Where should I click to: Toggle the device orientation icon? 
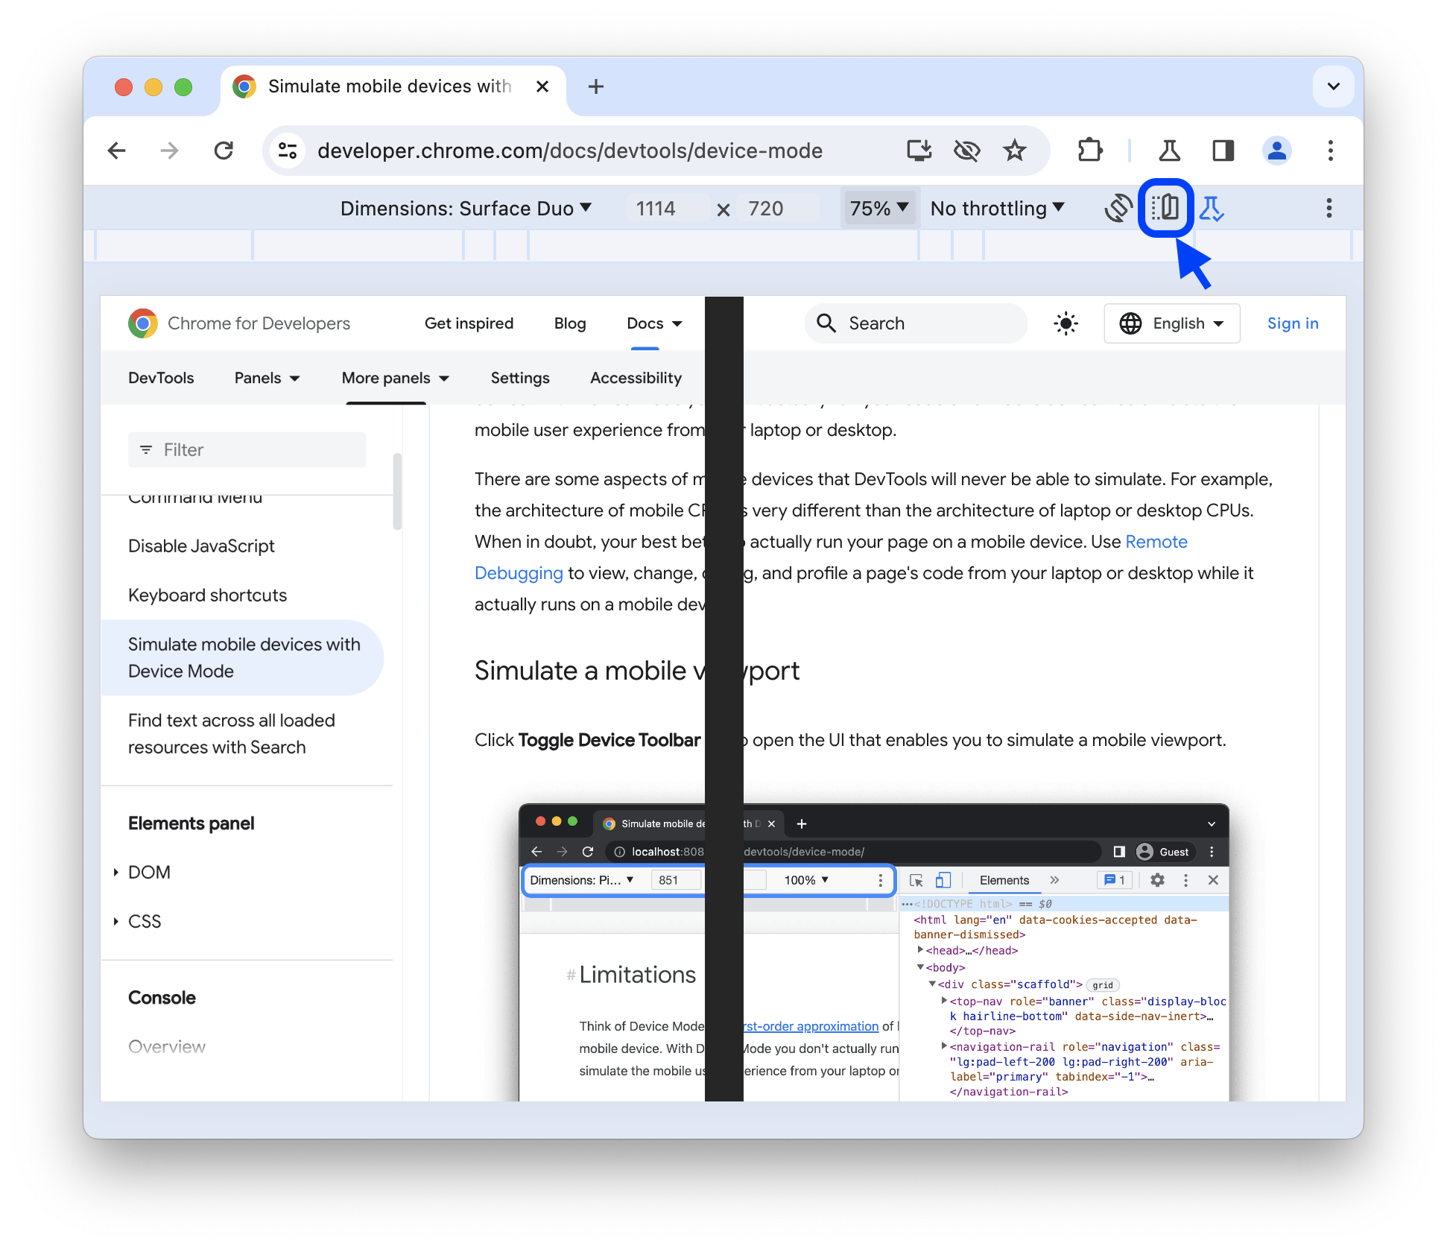[1117, 209]
